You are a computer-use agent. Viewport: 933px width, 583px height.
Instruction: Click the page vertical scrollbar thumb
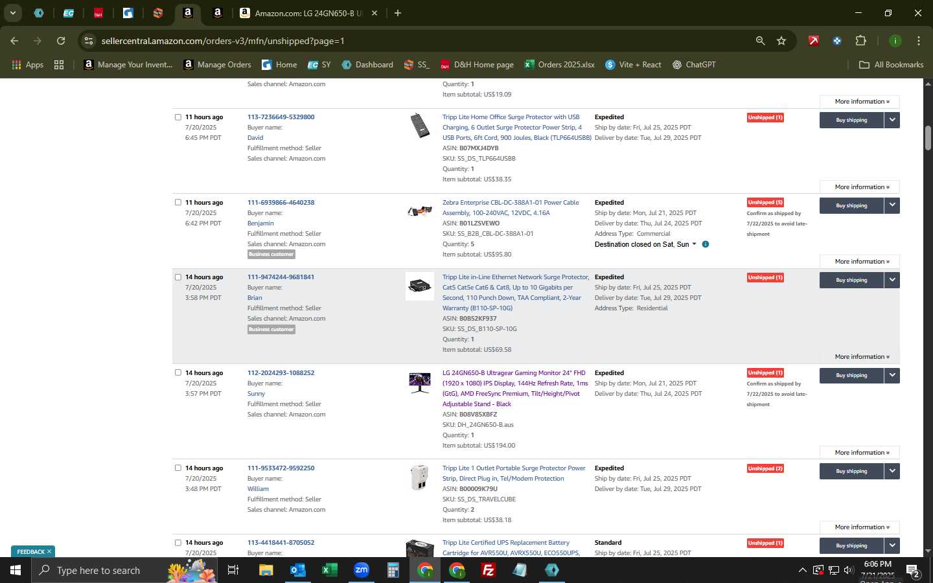point(928,137)
